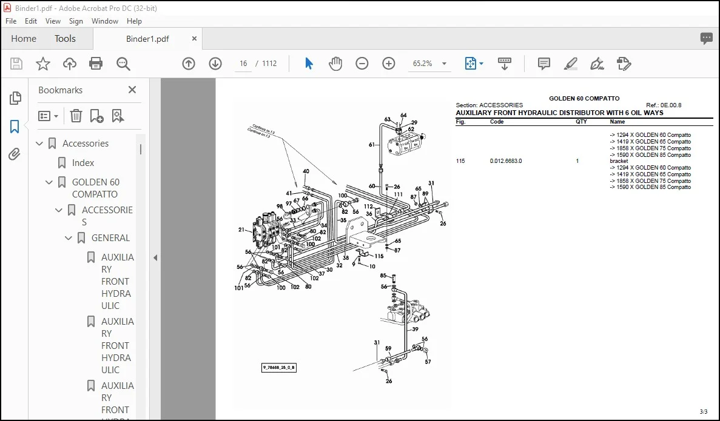Select the GENERAL bookmark
Screen dimensions: 720x421
tap(110, 238)
